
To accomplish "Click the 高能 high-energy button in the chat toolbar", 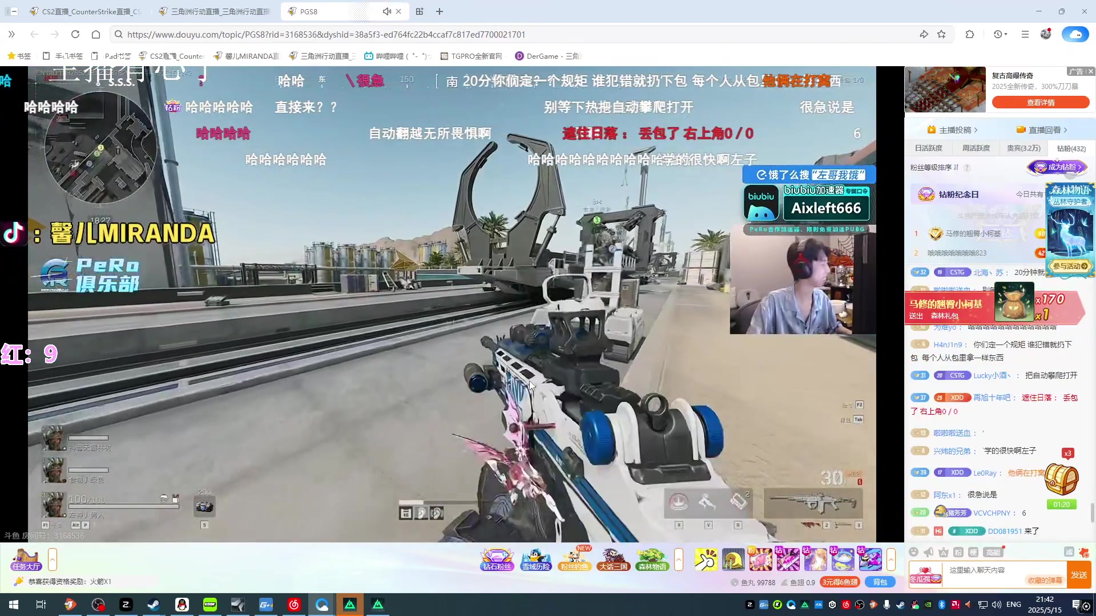I will pos(993,552).
